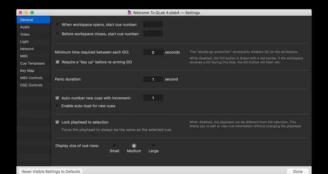
Task: Enable auto-load for new cues
Action: click(x=57, y=106)
